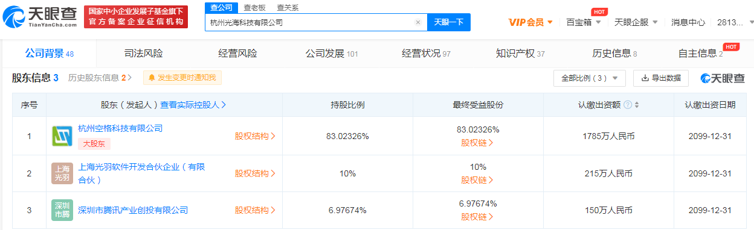Open 股权结构 for 杭州空格科技有限公司
The width and height of the screenshot is (754, 230).
point(255,136)
